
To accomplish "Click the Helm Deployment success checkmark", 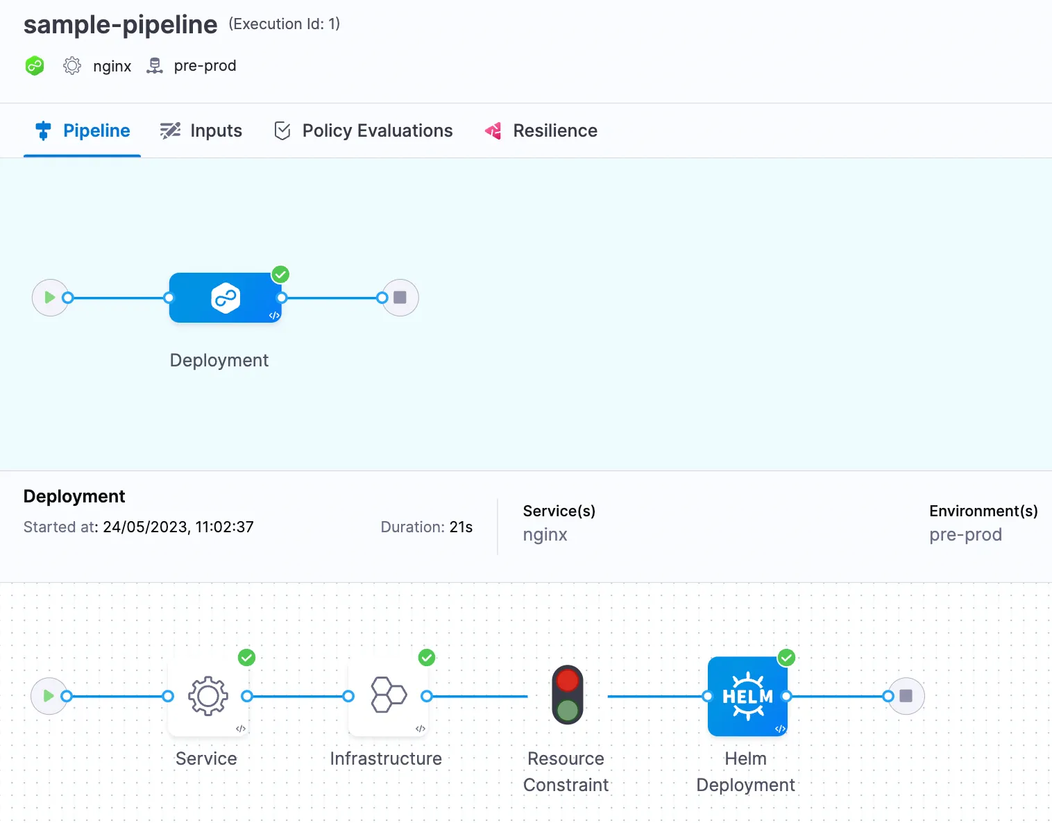I will tap(786, 657).
